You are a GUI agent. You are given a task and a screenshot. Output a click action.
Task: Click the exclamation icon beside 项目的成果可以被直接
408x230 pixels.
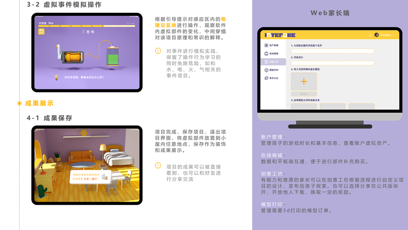[x=158, y=165]
